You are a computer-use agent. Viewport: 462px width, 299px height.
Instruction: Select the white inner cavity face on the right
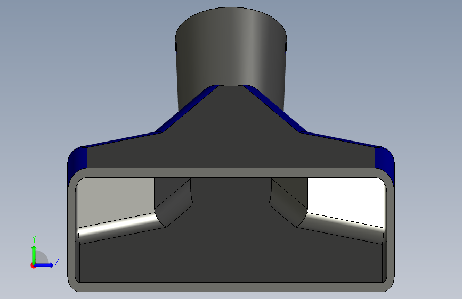point(346,202)
